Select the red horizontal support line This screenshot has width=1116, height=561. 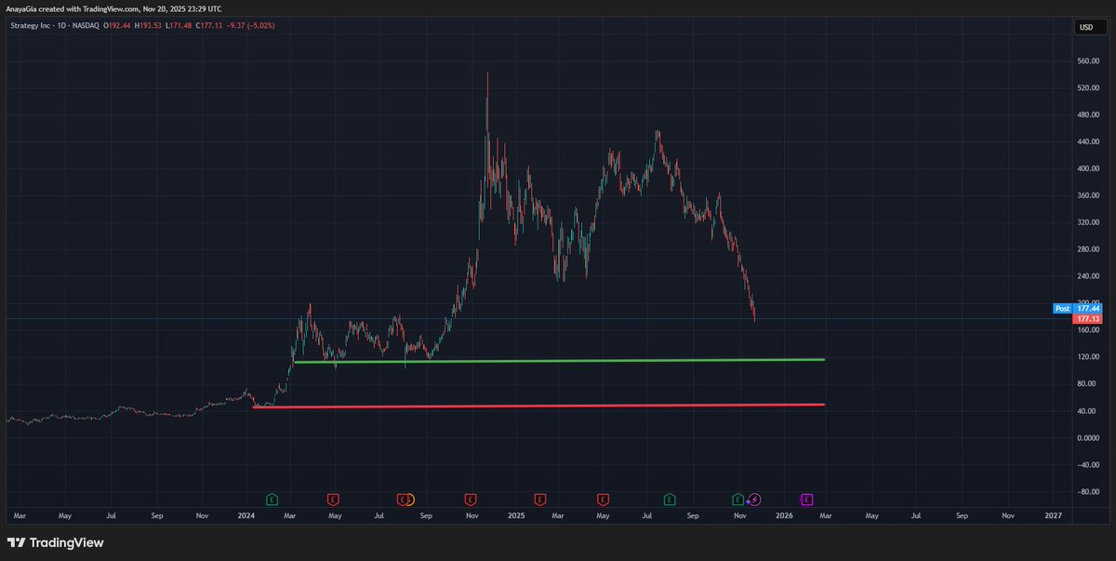(538, 406)
